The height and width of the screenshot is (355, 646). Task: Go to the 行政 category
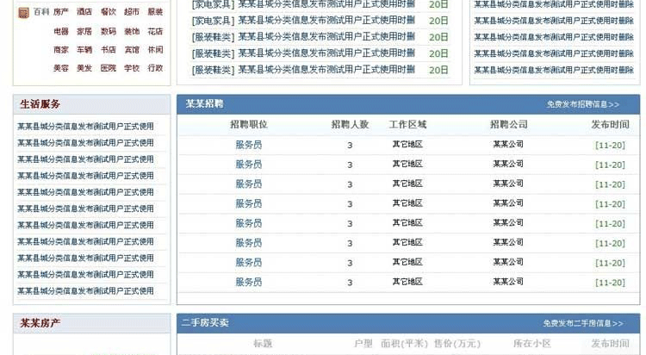click(155, 68)
